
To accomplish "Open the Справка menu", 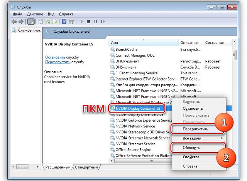I will pos(66,14).
